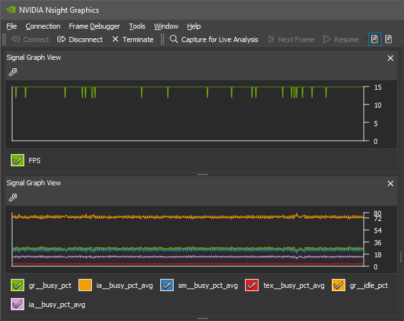Open the File menu
404x321 pixels.
coord(11,26)
